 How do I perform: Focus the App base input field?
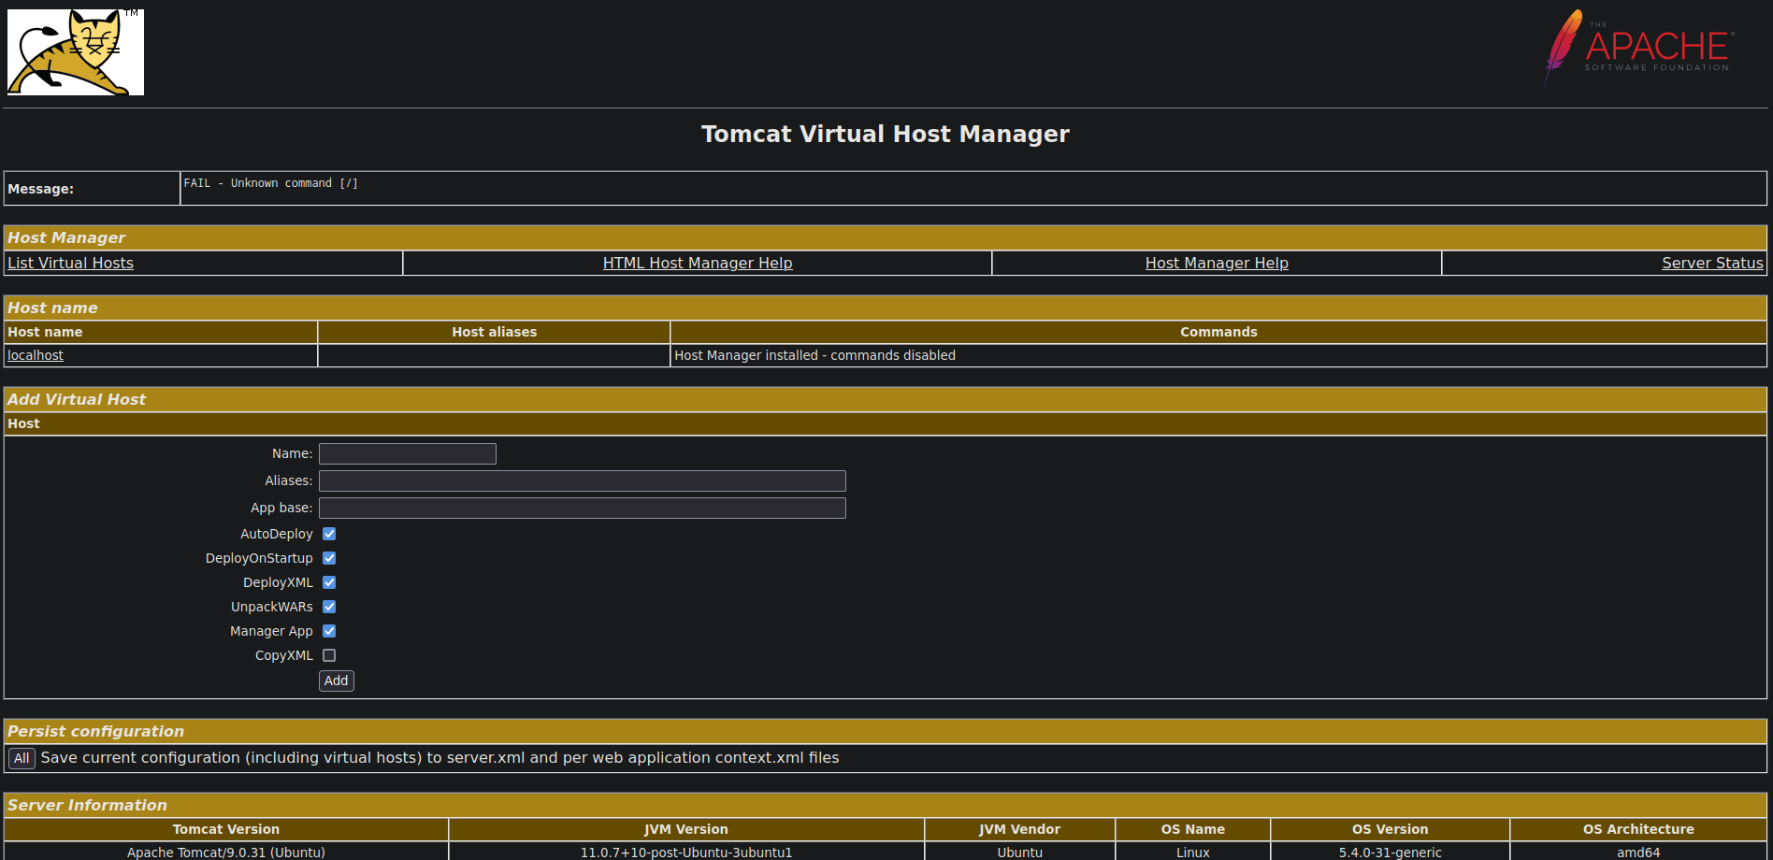pyautogui.click(x=583, y=508)
